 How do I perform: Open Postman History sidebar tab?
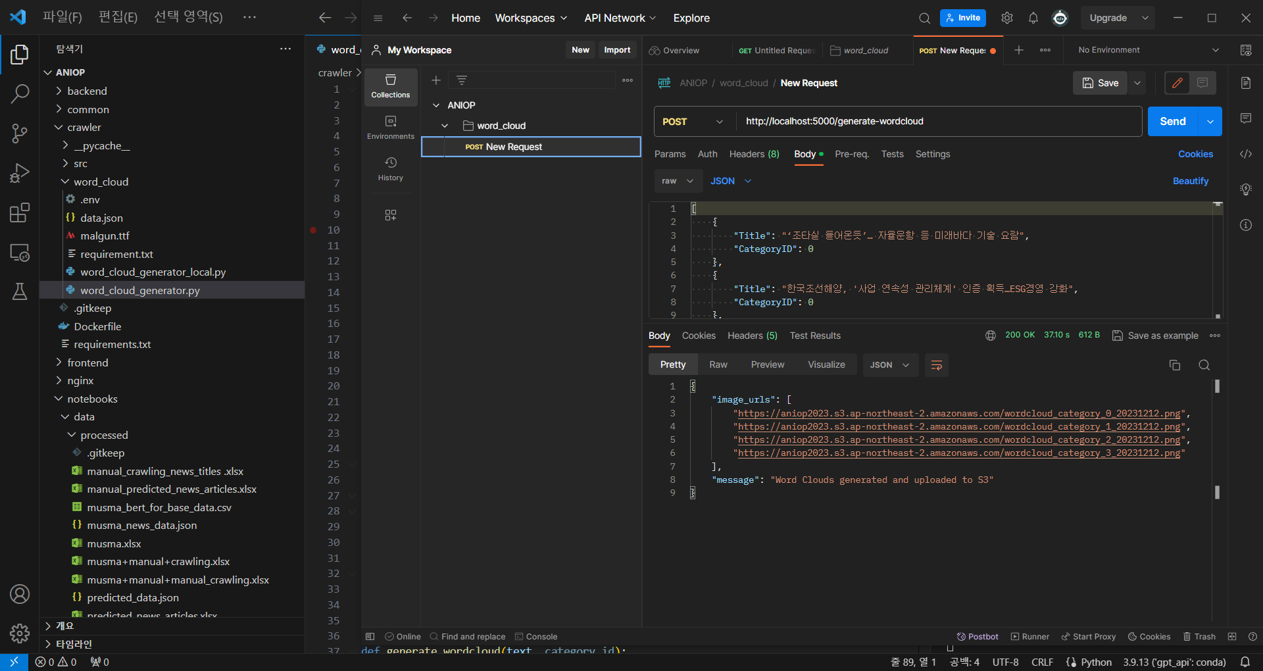pyautogui.click(x=391, y=170)
